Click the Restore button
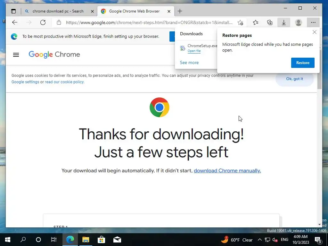328x246 pixels. (303, 63)
